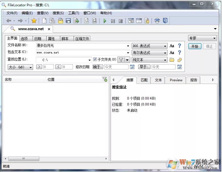Select the 压缩文件 tab
The width and height of the screenshot is (222, 172).
coord(82,39)
